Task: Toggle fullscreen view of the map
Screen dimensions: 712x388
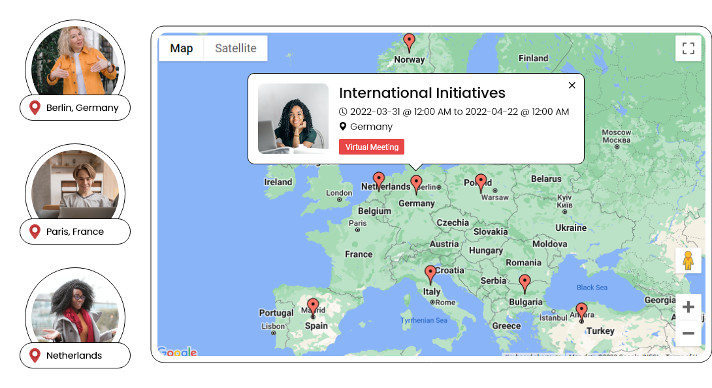Action: (688, 48)
